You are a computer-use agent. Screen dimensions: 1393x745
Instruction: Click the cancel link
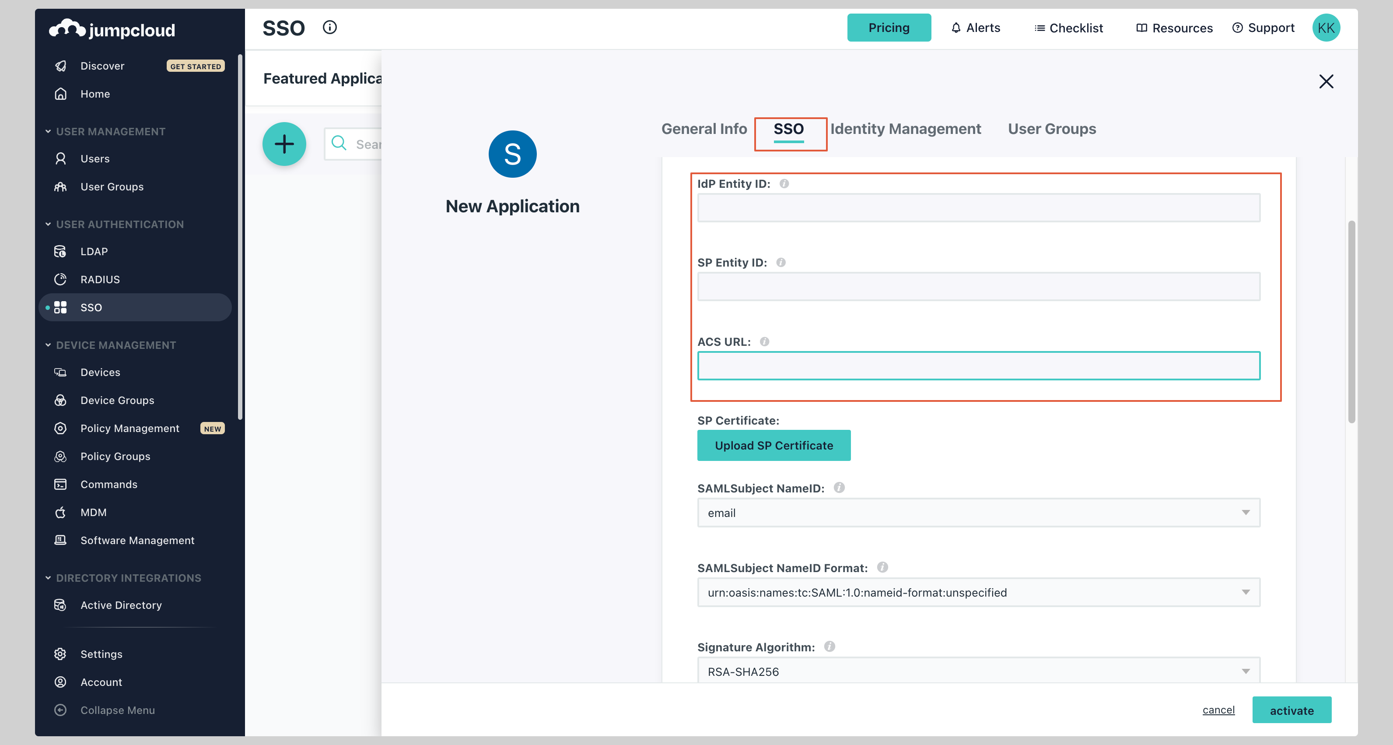click(1218, 710)
